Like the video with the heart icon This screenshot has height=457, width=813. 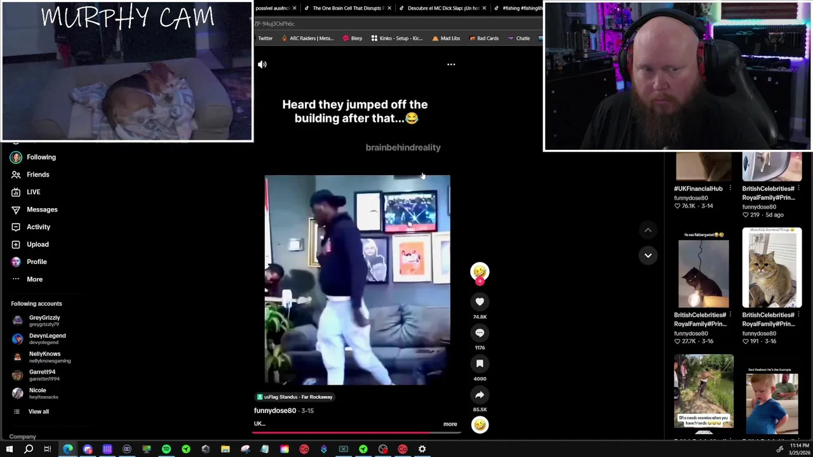(x=480, y=302)
